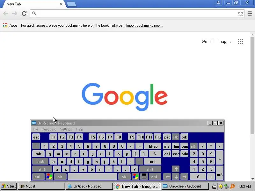
Task: Click the F12 function key
Action: click(157, 137)
